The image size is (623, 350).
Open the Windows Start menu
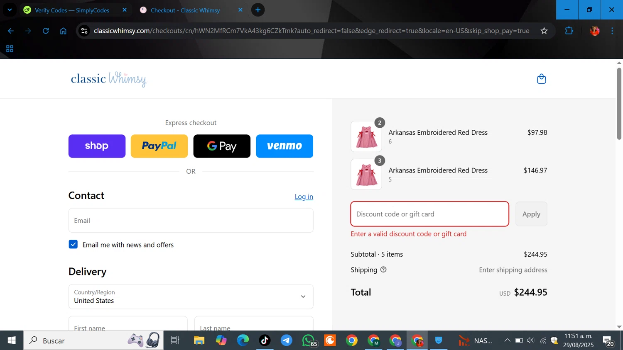[x=12, y=340]
